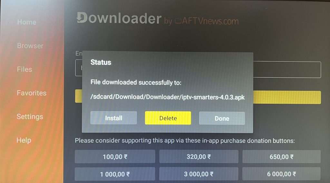
Task: Select the 320,00 ₹ donation button
Action: coord(199,157)
